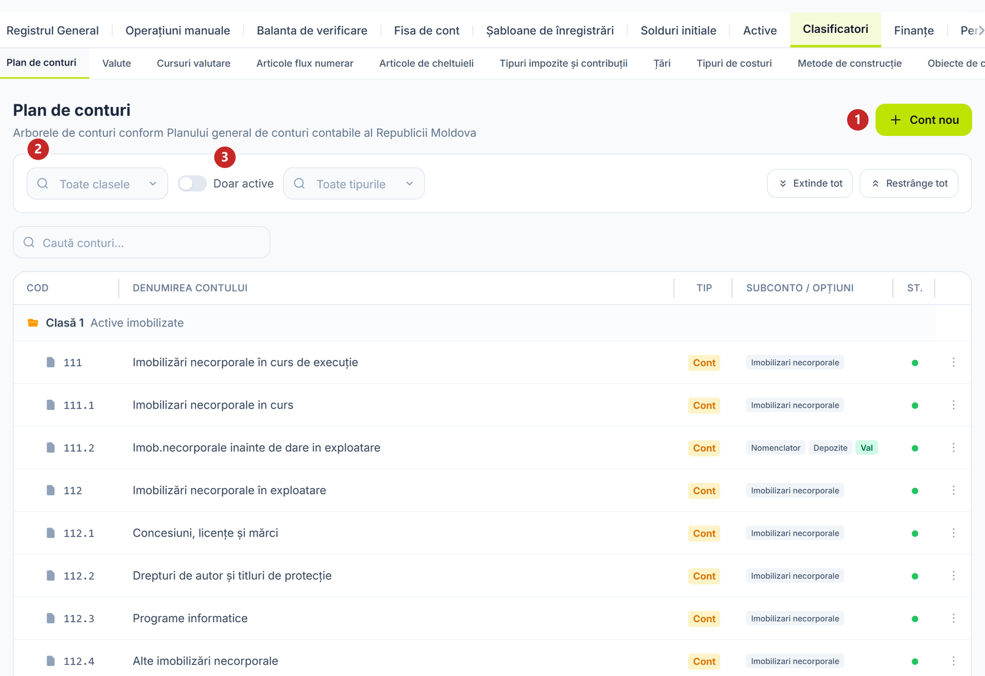This screenshot has height=676, width=985.
Task: Click the file icon beside code 112
Action: tap(51, 490)
